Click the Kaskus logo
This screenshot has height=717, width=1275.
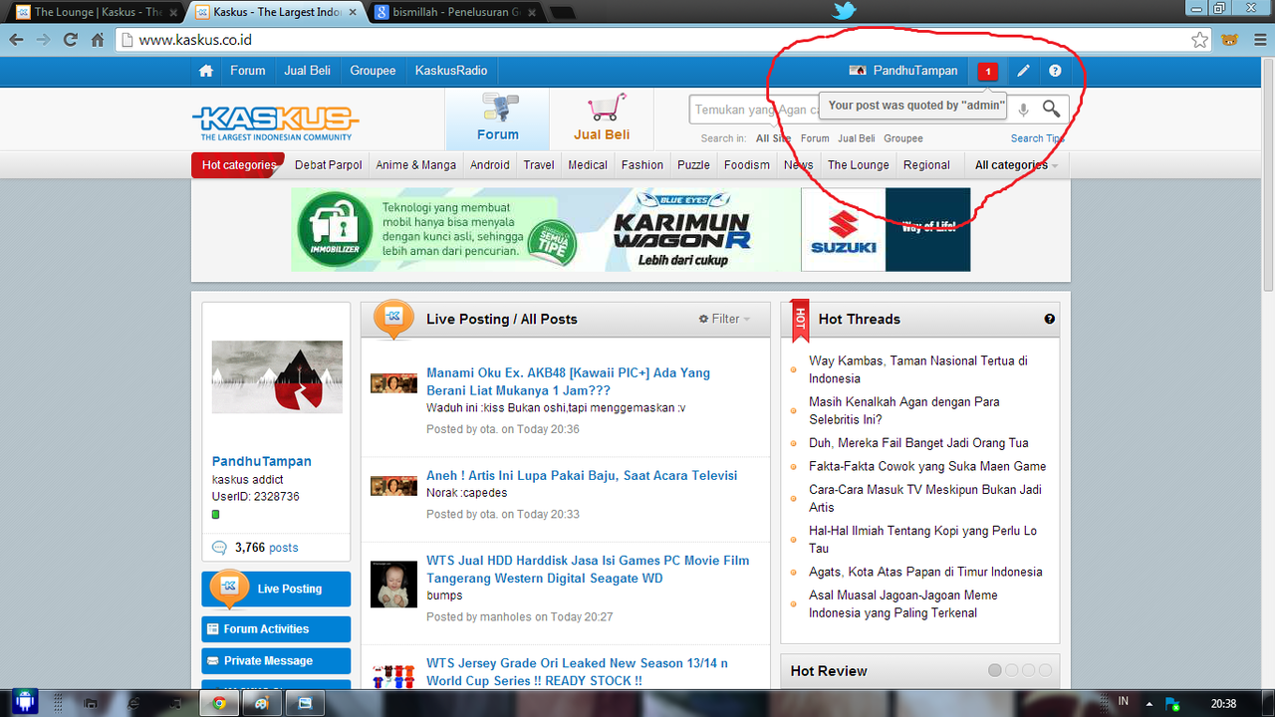275,121
